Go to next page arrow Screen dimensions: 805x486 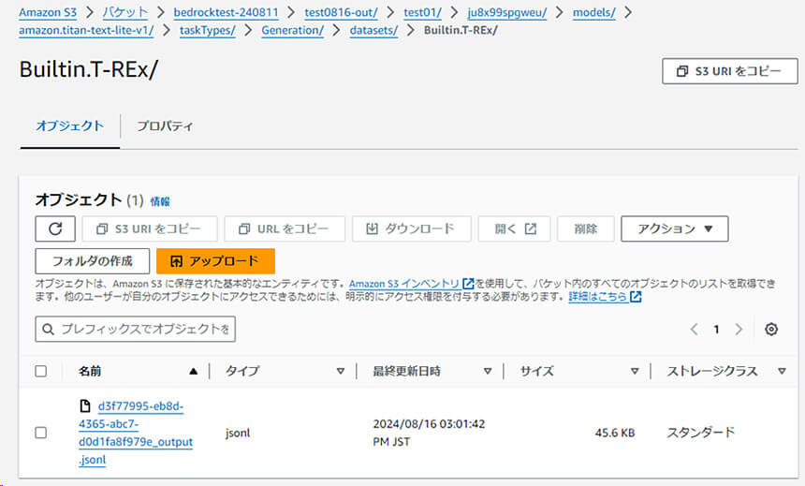point(739,330)
